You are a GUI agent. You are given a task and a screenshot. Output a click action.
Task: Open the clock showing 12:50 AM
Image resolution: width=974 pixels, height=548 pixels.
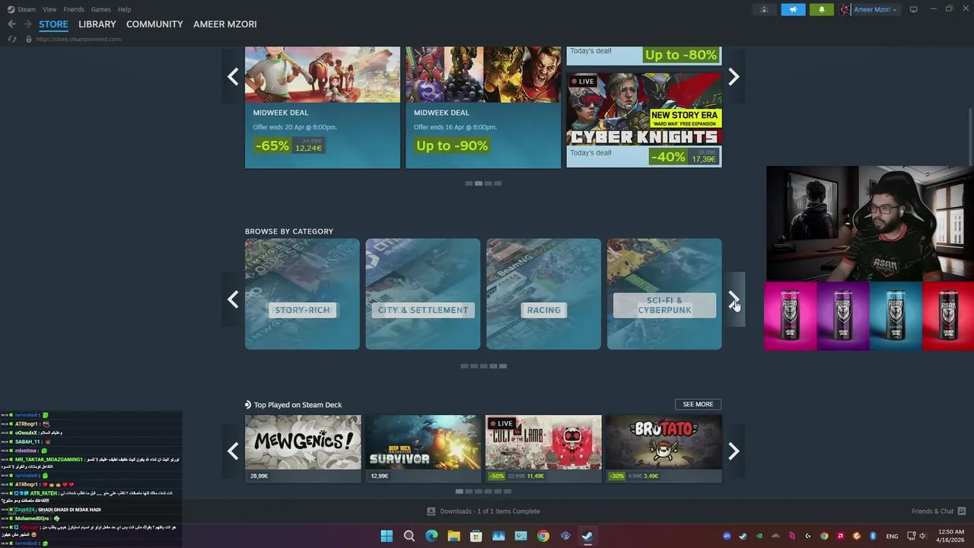tap(950, 536)
